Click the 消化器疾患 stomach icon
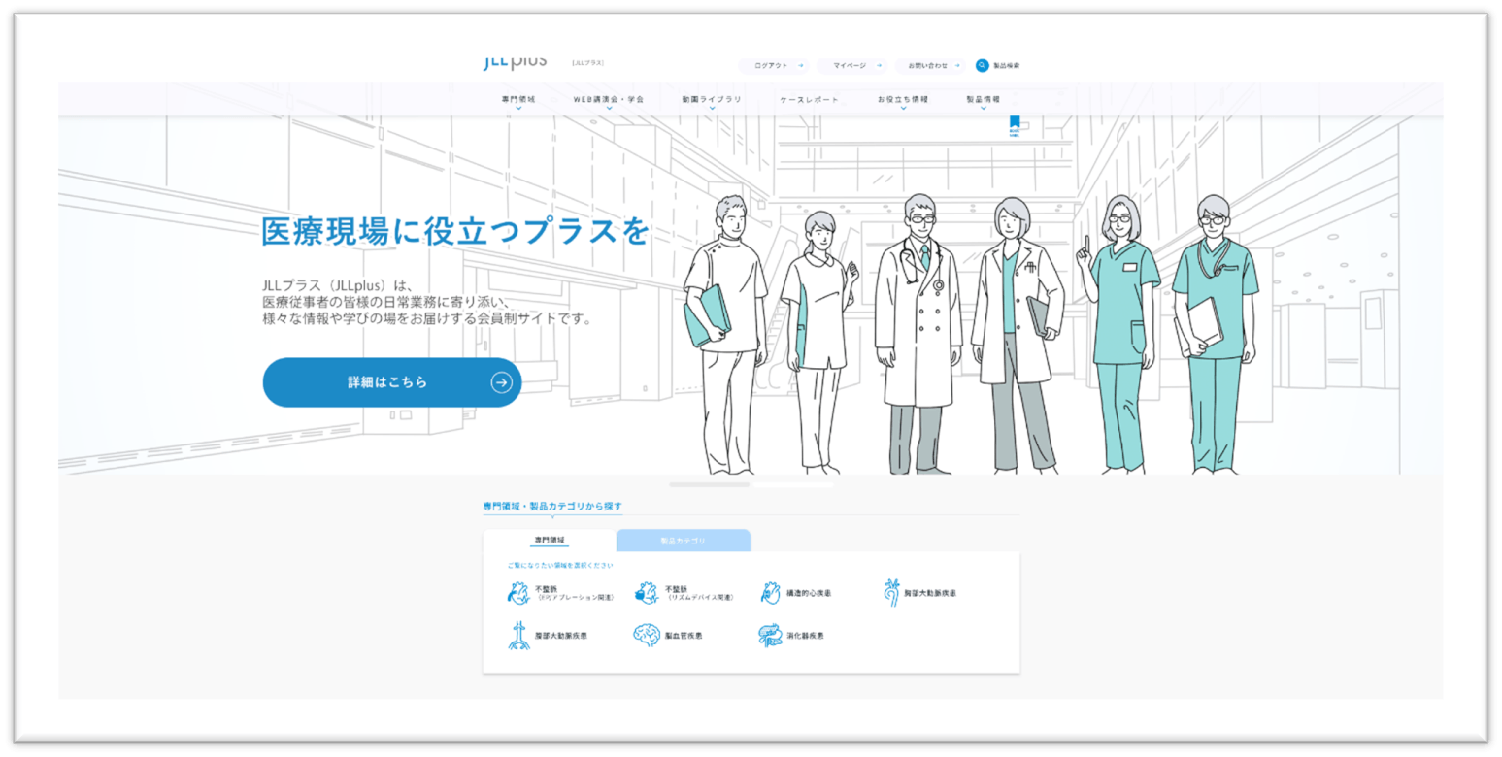Screen dimensions: 1502x757 pyautogui.click(x=769, y=635)
